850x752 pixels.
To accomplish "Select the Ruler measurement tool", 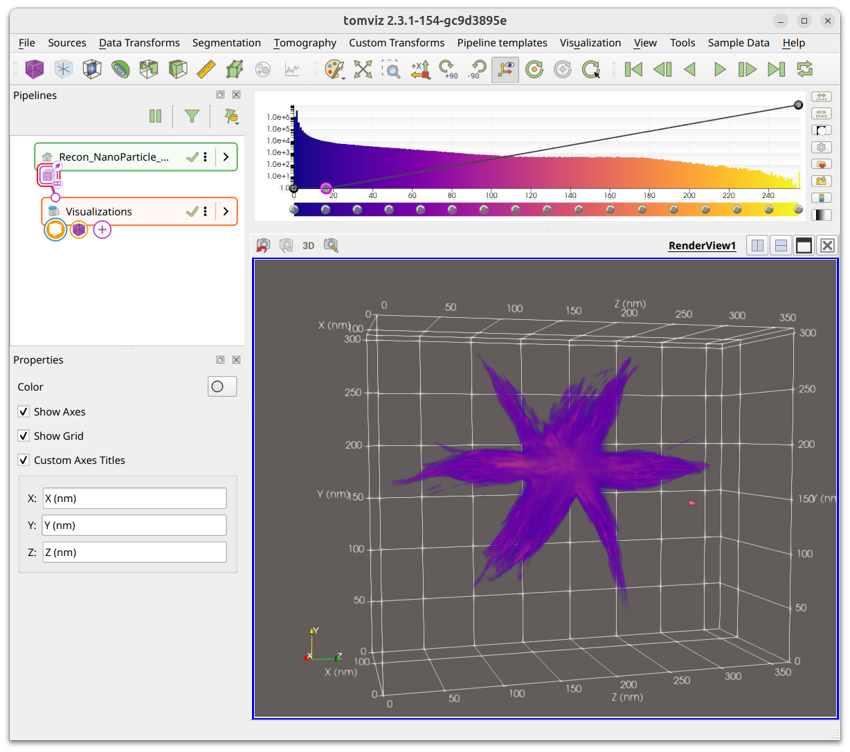I will 206,69.
